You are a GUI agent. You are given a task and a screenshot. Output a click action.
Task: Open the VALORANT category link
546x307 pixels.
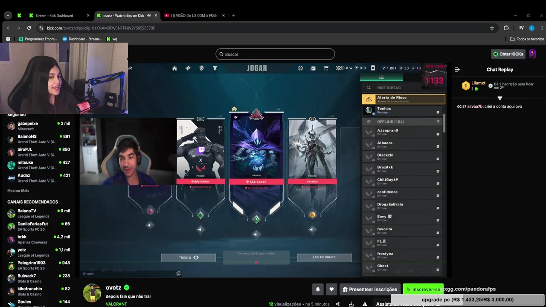click(x=116, y=304)
